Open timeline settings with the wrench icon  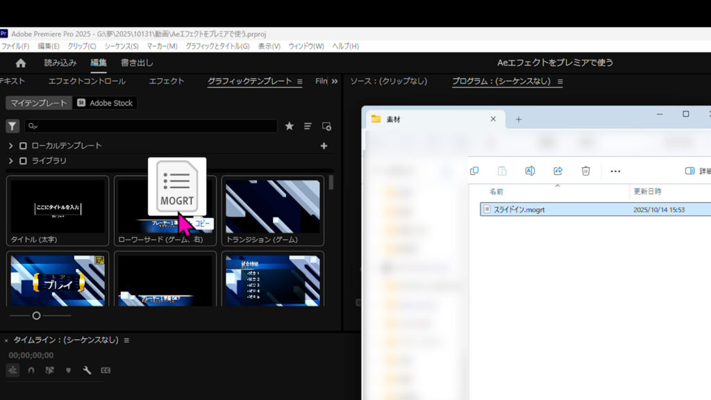coord(87,371)
